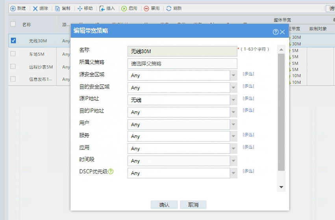Click the 刷新 (Refresh) icon

click(169, 8)
